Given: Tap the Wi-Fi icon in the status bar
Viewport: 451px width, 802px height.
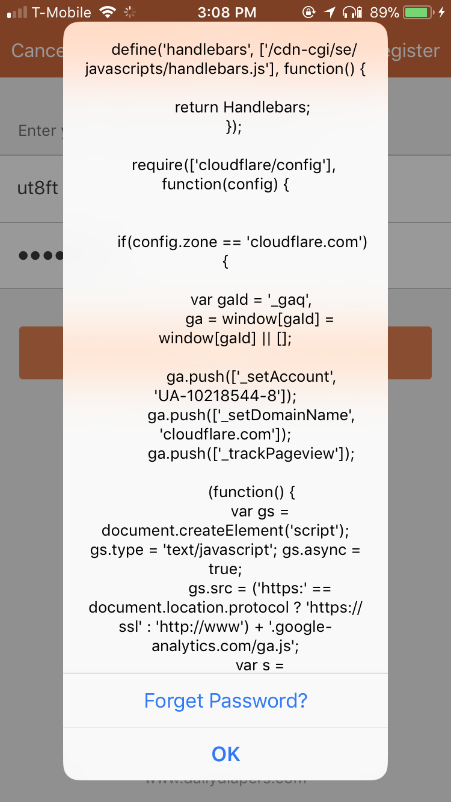Looking at the screenshot, I should [108, 12].
